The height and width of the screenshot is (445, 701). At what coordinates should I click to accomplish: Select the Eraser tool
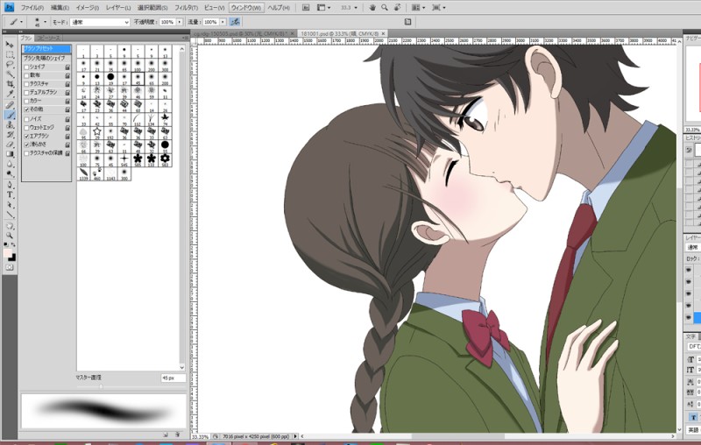click(x=10, y=145)
